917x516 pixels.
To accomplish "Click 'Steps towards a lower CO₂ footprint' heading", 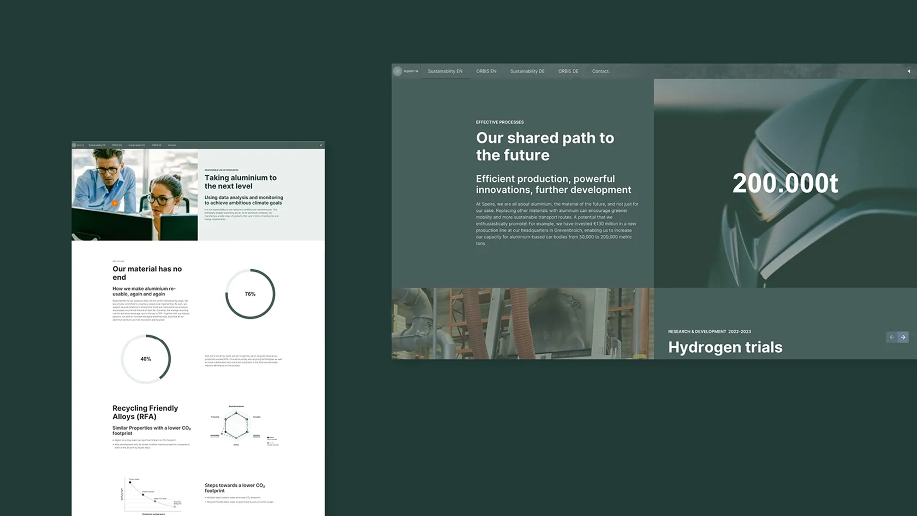I will click(235, 488).
